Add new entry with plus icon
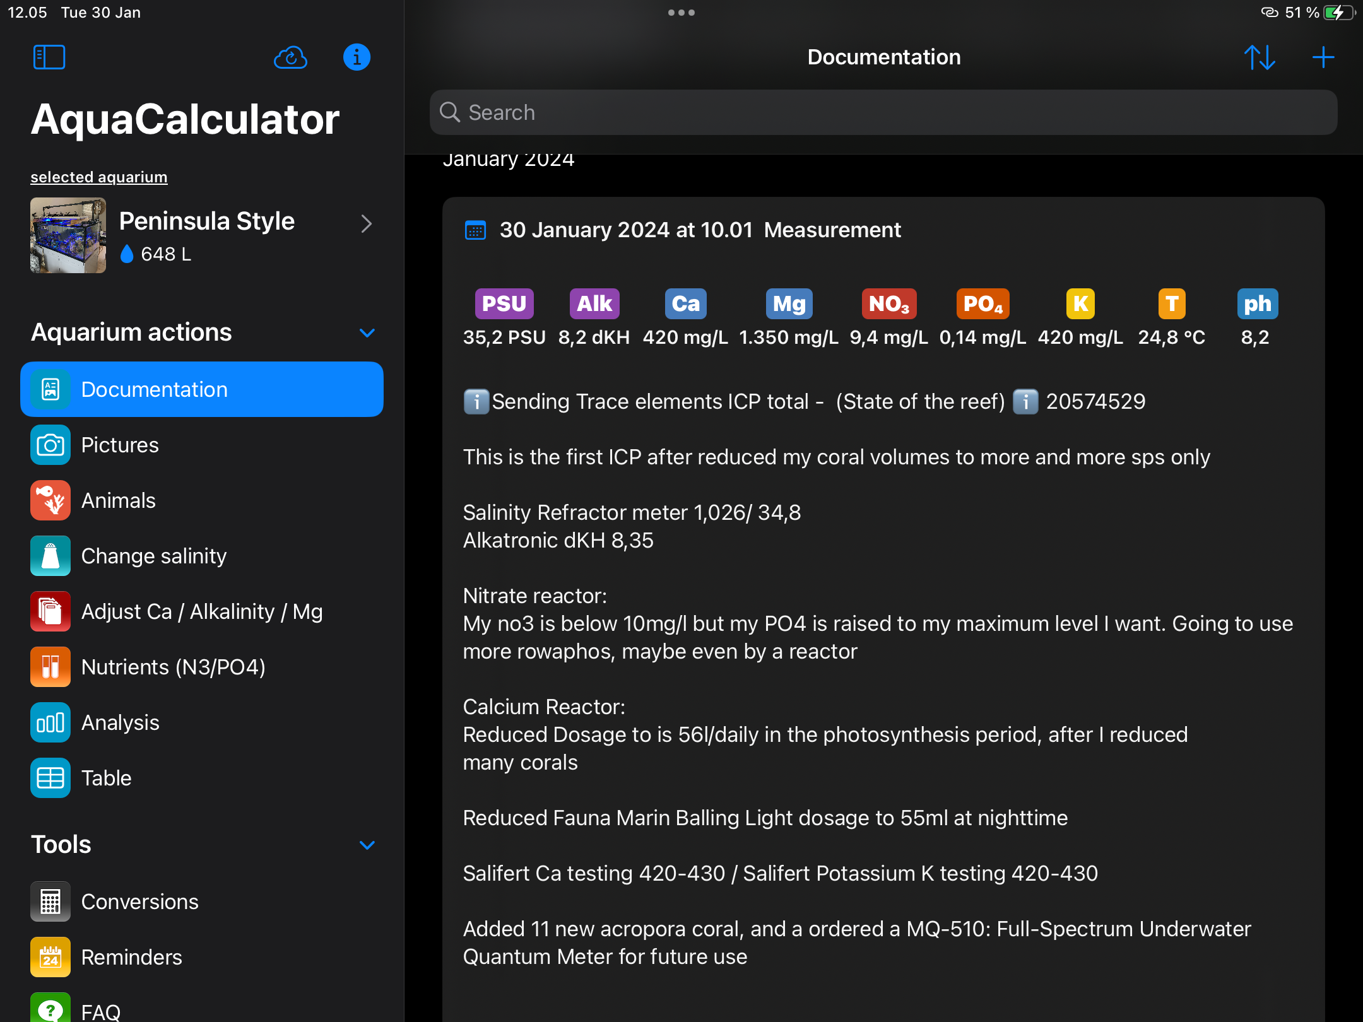Viewport: 1363px width, 1022px height. click(1323, 57)
